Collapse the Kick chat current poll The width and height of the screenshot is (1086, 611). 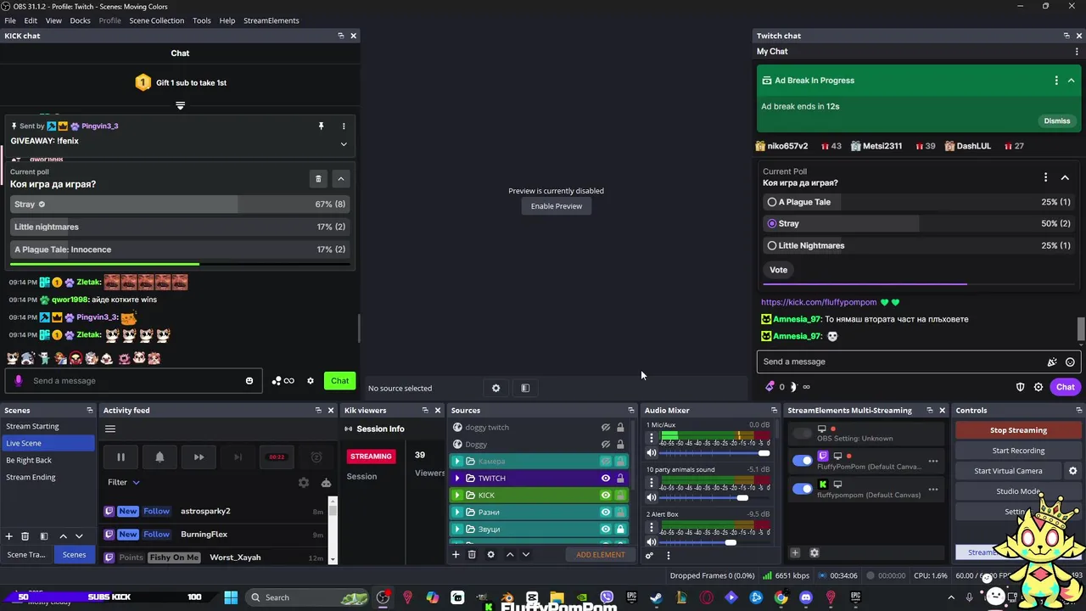(341, 178)
